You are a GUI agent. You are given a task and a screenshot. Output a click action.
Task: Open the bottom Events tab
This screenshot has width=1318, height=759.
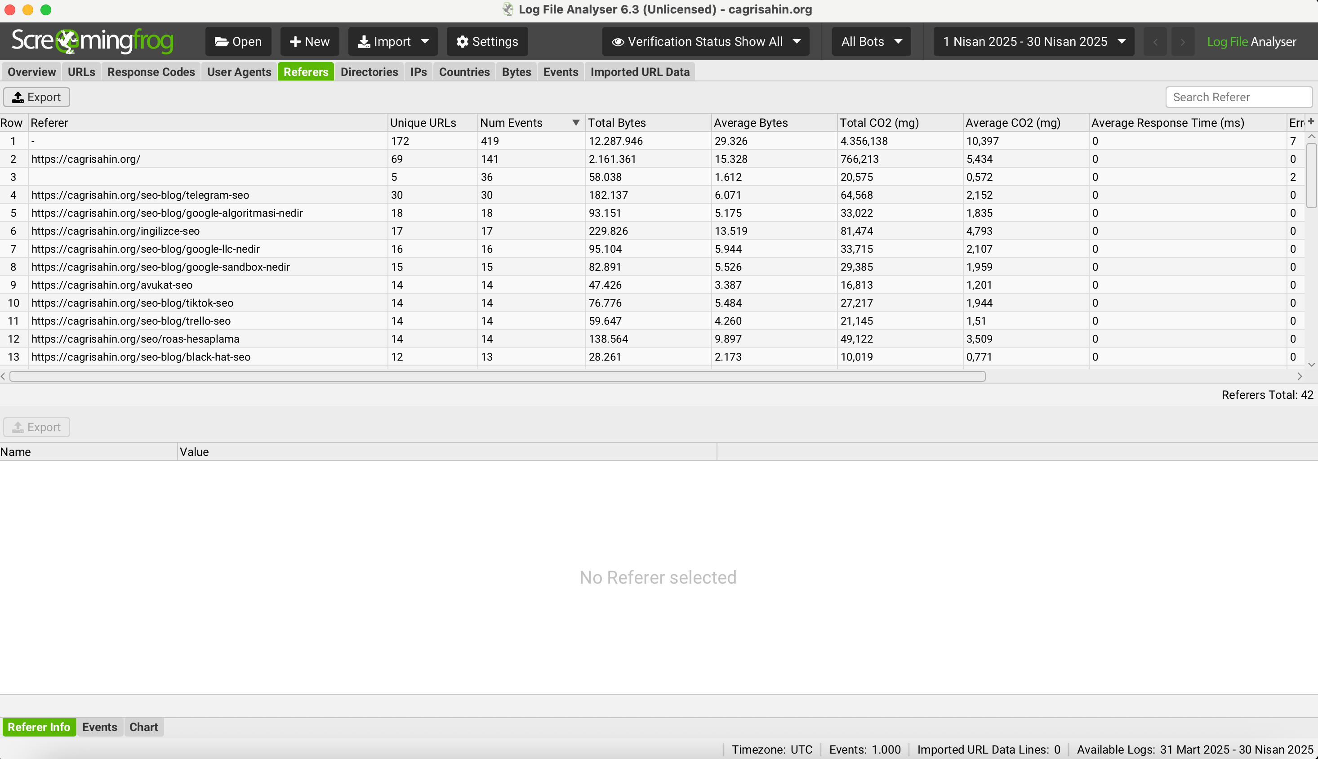99,727
